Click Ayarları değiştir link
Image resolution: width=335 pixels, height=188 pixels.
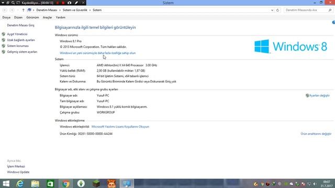point(319,96)
